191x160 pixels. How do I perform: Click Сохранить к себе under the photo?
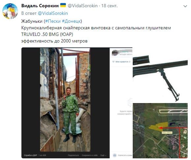[90, 155]
